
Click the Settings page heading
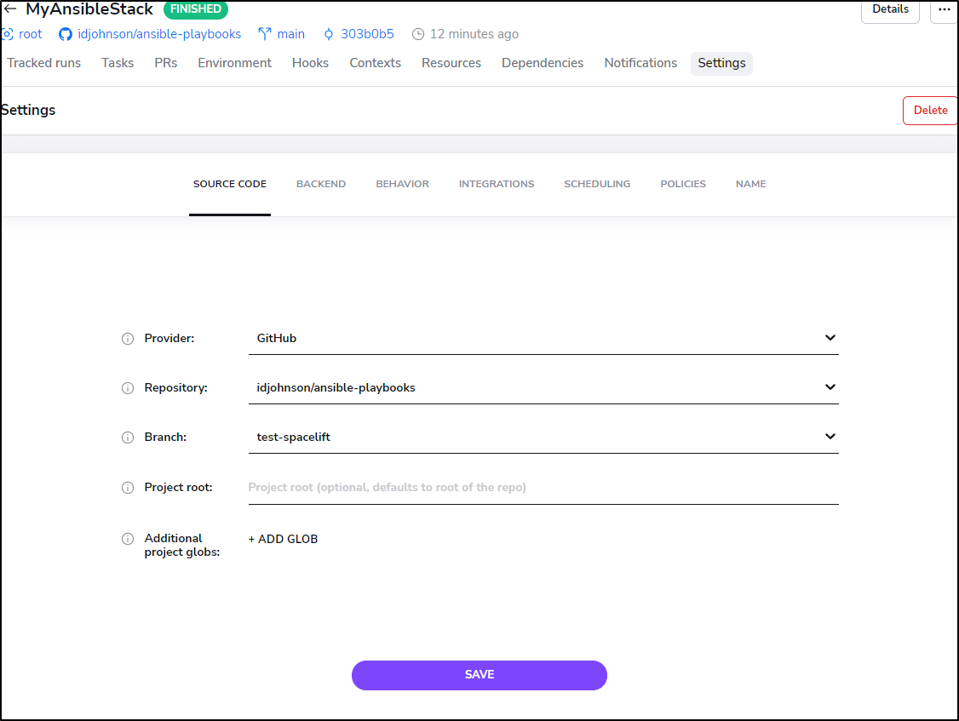pyautogui.click(x=28, y=110)
